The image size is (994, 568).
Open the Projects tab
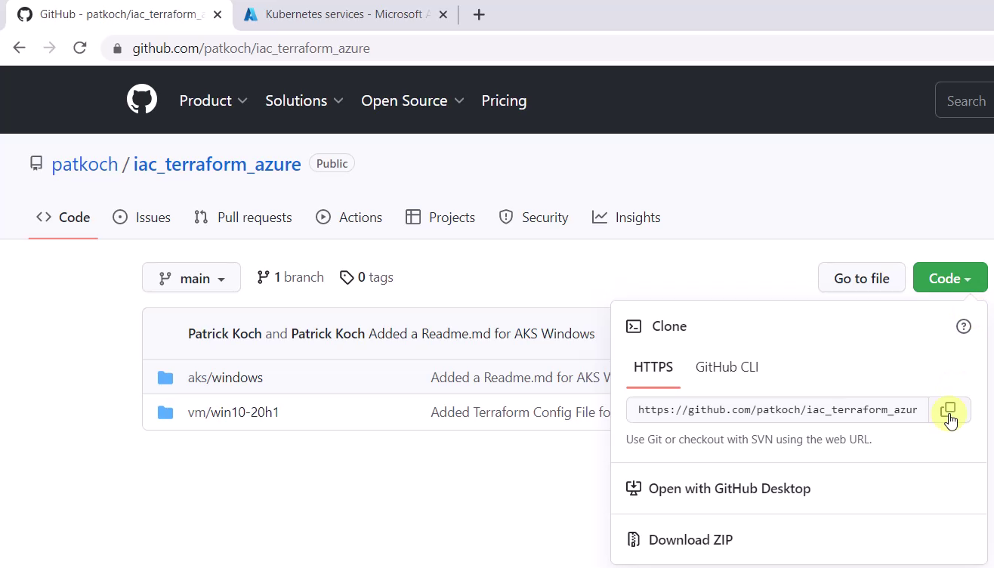440,218
